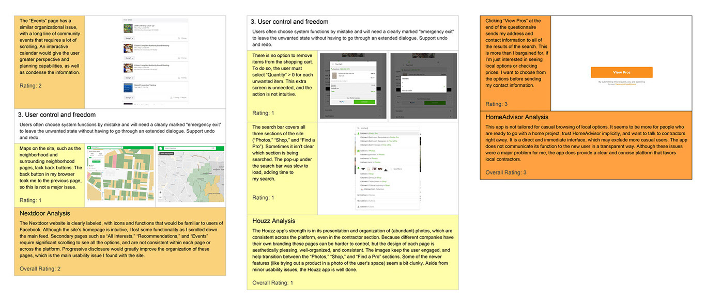Screen dimensions: 706x304
Task: Click the Quantity popup heading
Action: click(406, 78)
